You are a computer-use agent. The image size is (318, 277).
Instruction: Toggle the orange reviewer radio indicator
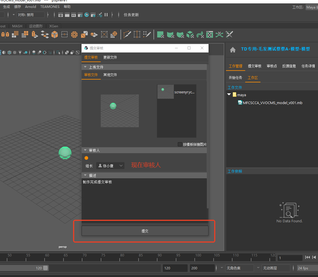(x=86, y=158)
